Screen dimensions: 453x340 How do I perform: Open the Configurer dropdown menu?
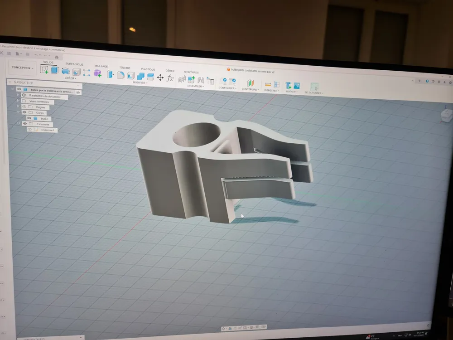pyautogui.click(x=227, y=88)
